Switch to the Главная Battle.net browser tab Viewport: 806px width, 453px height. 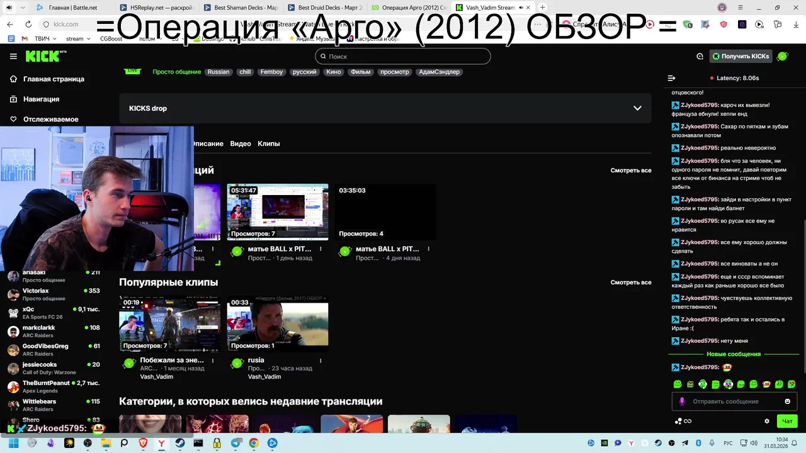[74, 8]
